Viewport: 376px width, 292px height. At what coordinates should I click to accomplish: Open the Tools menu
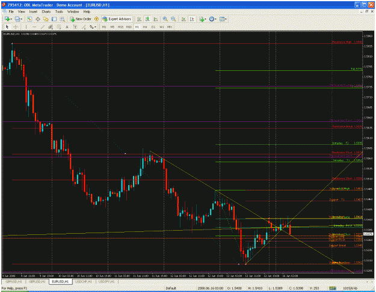point(59,11)
